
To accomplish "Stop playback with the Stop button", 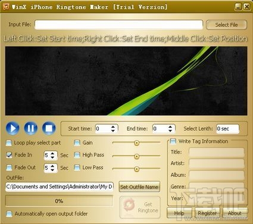I will 49,128.
